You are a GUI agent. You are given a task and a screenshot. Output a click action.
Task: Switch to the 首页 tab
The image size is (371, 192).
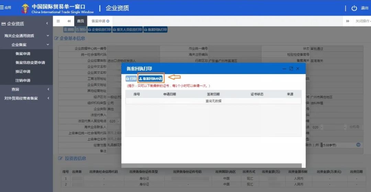tap(80, 21)
